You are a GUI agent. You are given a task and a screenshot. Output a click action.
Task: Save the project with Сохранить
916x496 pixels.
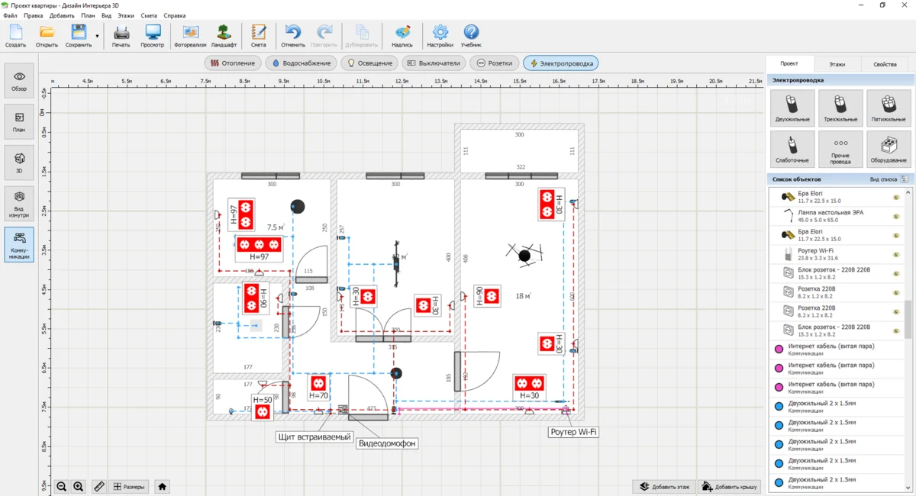tap(79, 35)
